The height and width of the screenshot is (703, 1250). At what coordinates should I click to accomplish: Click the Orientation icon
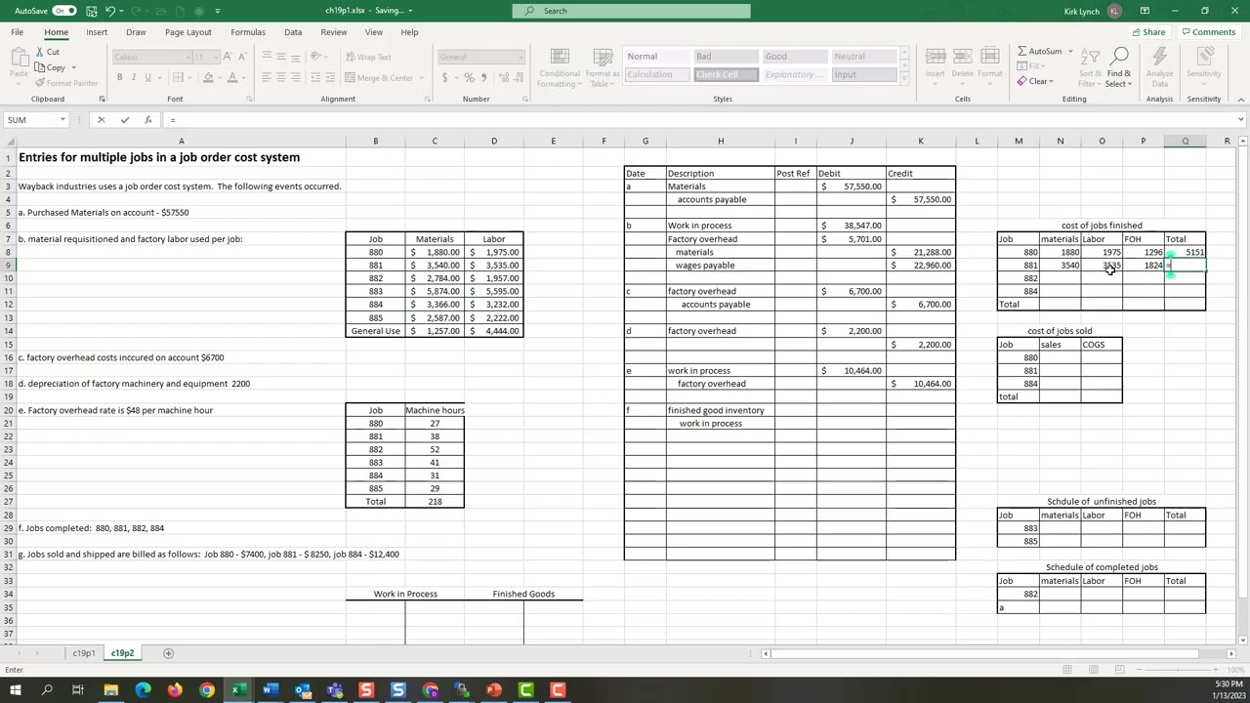pyautogui.click(x=316, y=57)
